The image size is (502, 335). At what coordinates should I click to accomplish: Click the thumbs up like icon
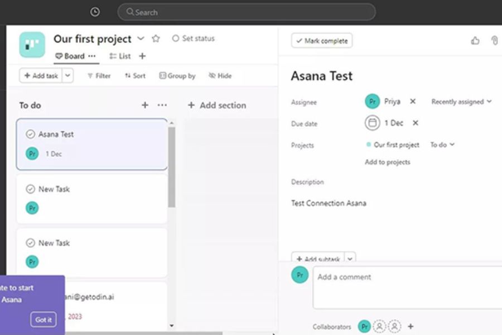[x=475, y=41]
